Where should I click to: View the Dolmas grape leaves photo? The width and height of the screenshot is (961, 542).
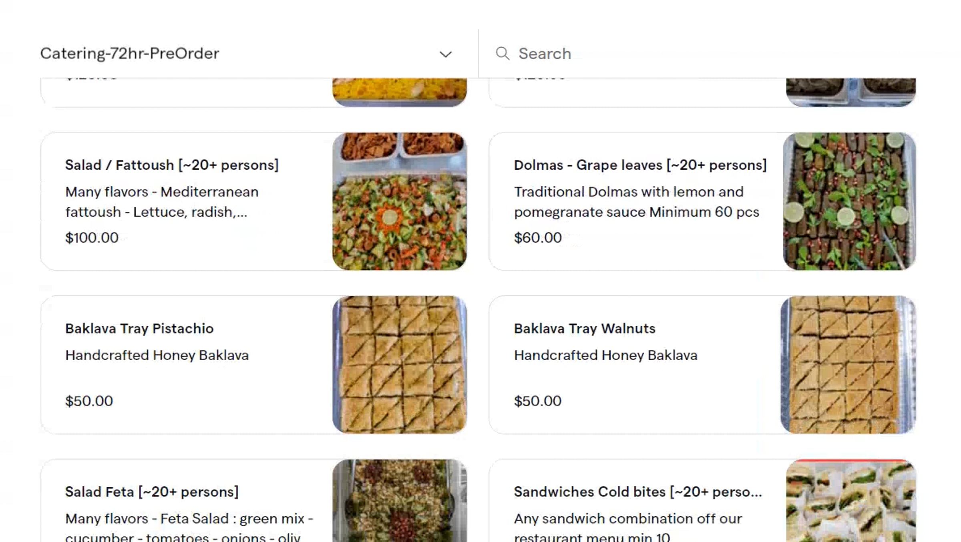tap(849, 201)
